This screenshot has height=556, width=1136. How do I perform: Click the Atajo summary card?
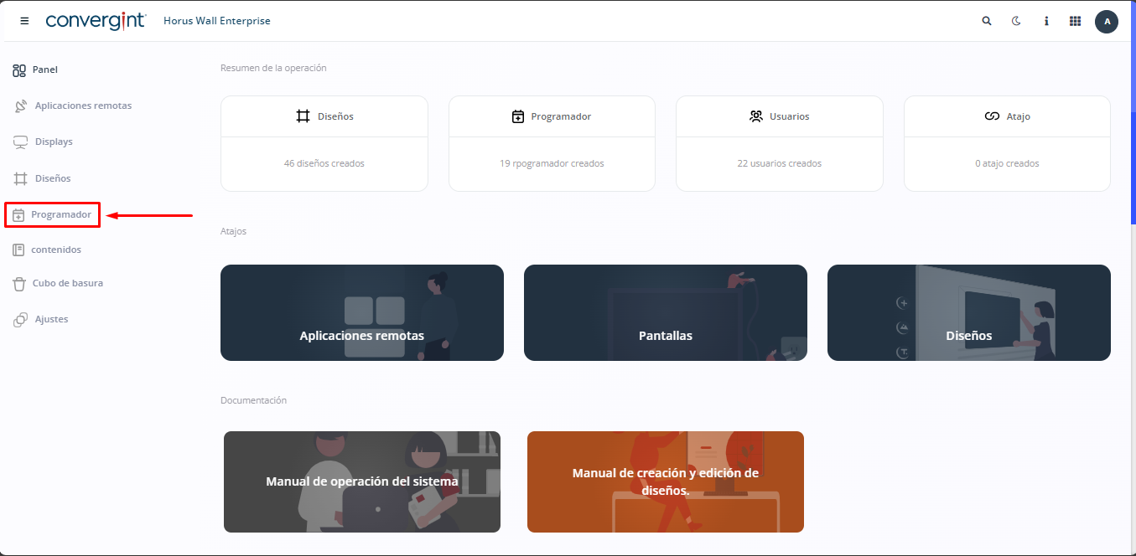(1007, 143)
